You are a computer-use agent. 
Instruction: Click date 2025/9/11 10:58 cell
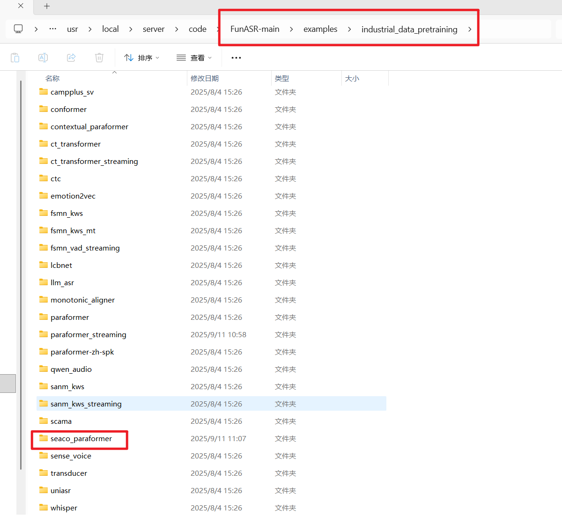218,334
